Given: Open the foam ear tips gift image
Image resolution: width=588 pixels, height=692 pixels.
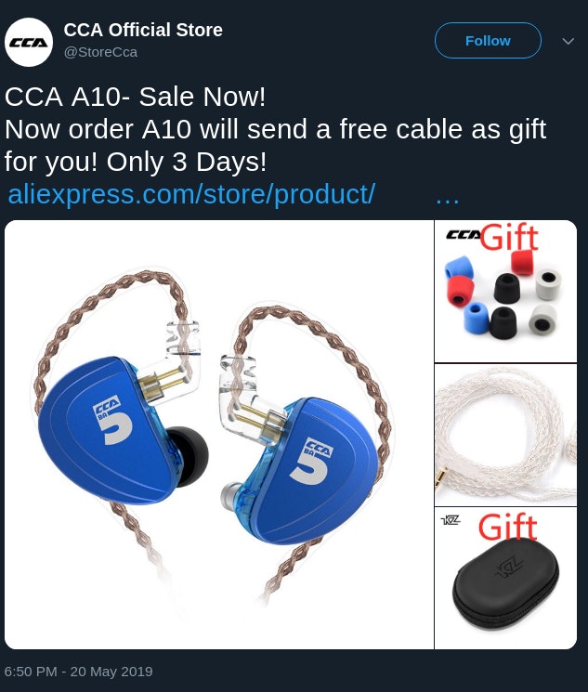Looking at the screenshot, I should 506,292.
